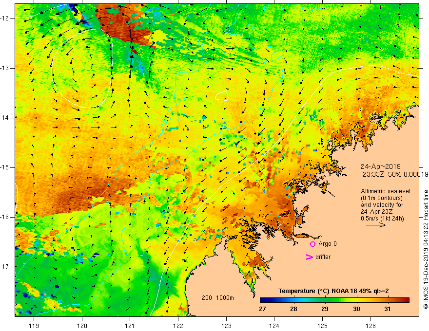
Task: Click the latitude axis label '-16'
Action: 5,217
